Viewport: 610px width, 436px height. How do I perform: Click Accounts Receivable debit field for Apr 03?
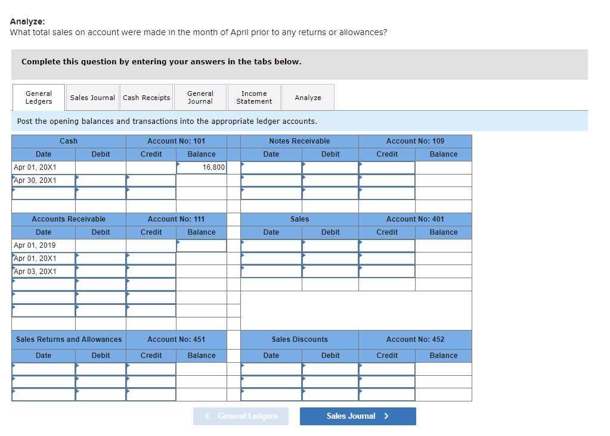[x=101, y=271]
